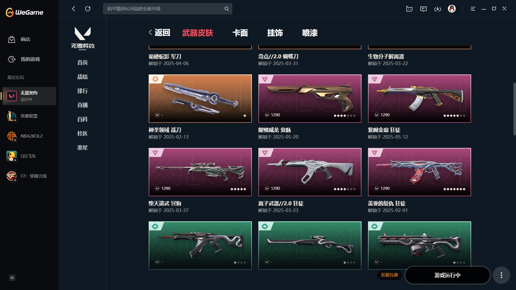Screen dimensions: 516x290
Task: Select 英雄联盟 in recent games
Action: (29, 116)
